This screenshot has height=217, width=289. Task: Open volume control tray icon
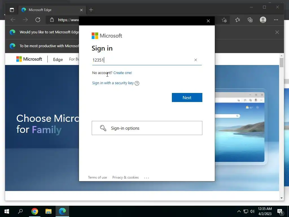click(x=252, y=211)
